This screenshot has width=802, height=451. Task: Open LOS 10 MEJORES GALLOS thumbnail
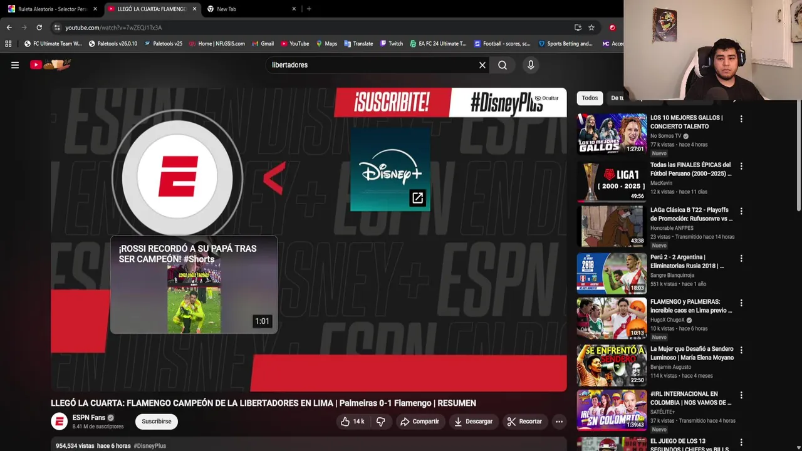tap(612, 133)
